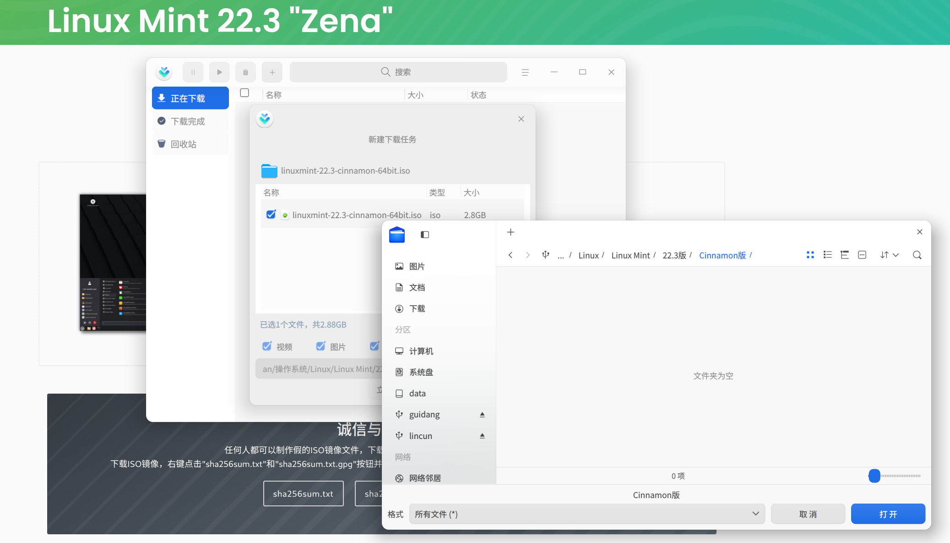The width and height of the screenshot is (950, 543).
Task: Click the 打开 button
Action: (x=888, y=514)
